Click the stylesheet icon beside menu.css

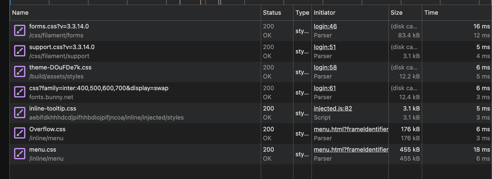(20, 154)
